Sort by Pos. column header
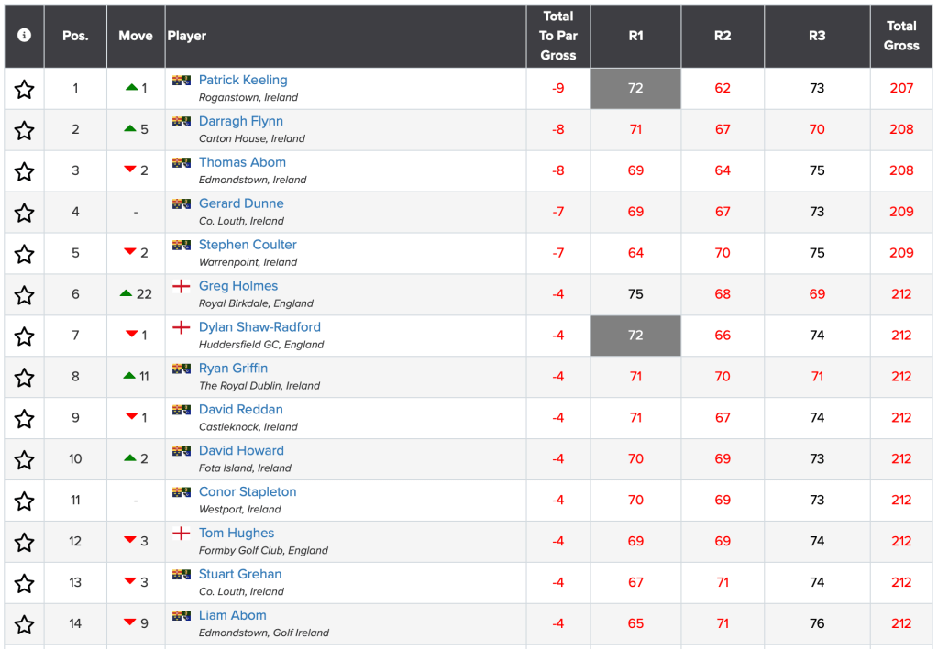 point(75,36)
